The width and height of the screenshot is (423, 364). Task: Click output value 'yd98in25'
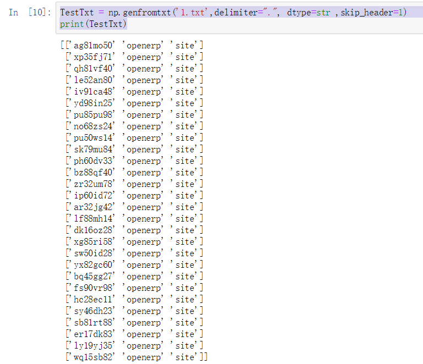pyautogui.click(x=93, y=103)
